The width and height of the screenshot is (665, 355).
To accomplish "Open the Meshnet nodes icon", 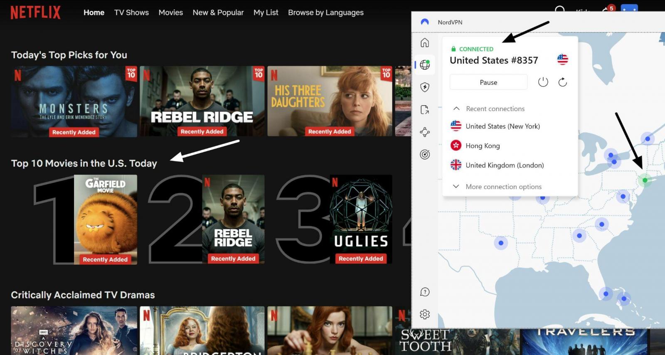I will (x=424, y=132).
